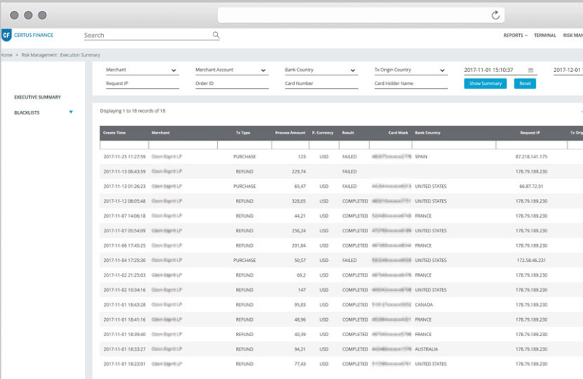Click the search magnifier icon

[x=216, y=35]
